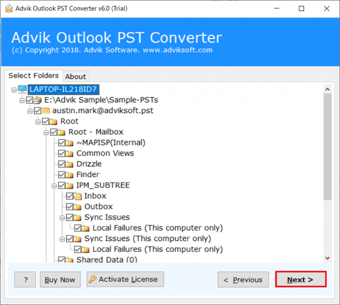This screenshot has width=340, height=305.
Task: Deselect the Finder folder checkbox
Action: click(61, 175)
